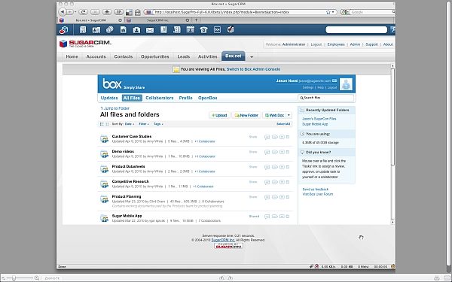Open a new browser tab with the plus button

[x=197, y=20]
